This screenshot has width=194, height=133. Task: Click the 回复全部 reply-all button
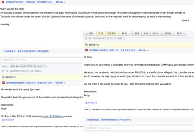click(111, 34)
